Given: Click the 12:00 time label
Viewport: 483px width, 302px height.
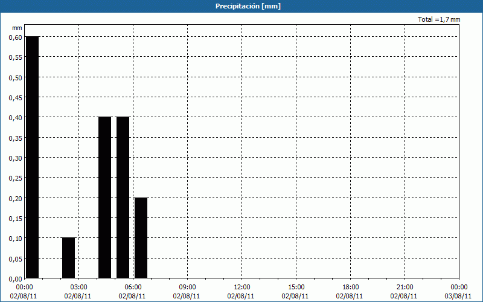Looking at the screenshot, I should coord(242,288).
